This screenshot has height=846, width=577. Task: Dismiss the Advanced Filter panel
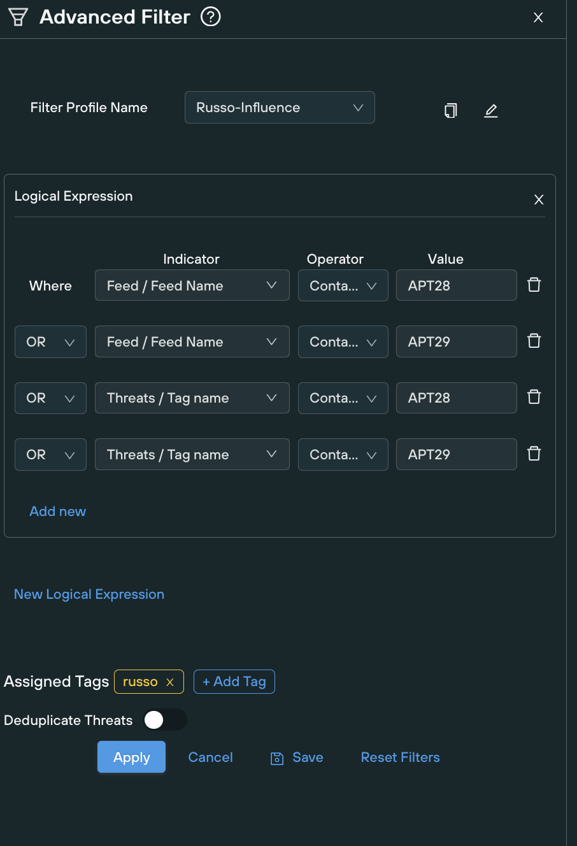pyautogui.click(x=538, y=17)
